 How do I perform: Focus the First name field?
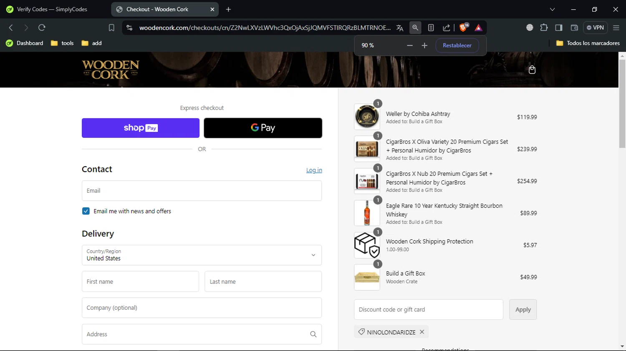click(140, 281)
